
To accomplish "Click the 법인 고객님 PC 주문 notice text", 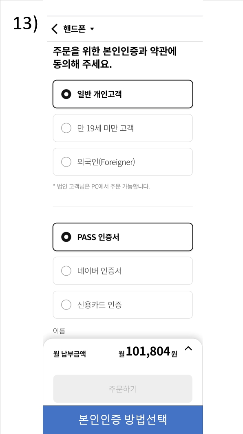I will (102, 186).
